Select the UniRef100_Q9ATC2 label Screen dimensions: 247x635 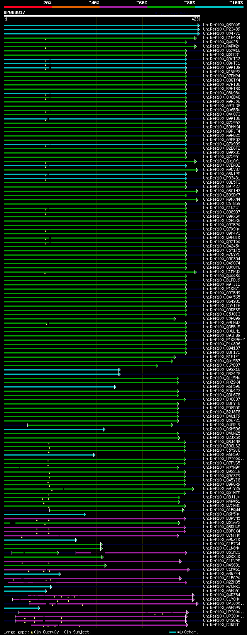click(x=222, y=59)
